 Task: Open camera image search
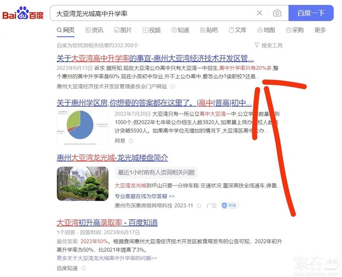277,13
